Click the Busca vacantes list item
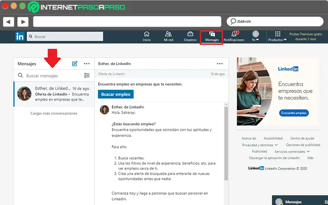 131,158
